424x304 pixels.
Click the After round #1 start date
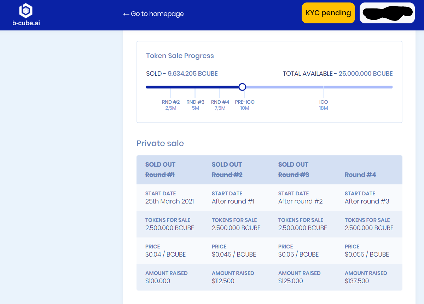pyautogui.click(x=233, y=201)
